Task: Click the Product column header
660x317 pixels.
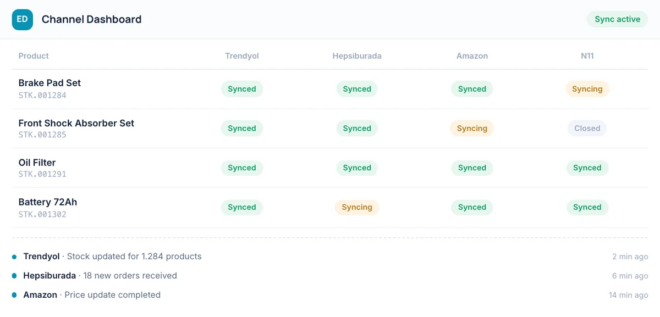Action: pyautogui.click(x=34, y=56)
